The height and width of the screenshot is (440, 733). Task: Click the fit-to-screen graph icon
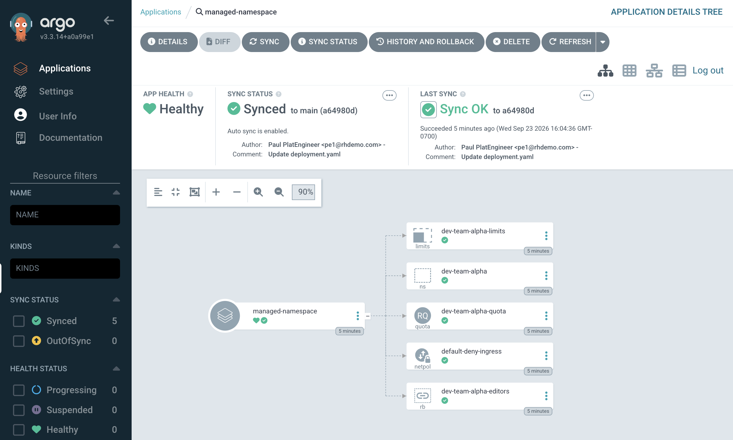coord(194,192)
